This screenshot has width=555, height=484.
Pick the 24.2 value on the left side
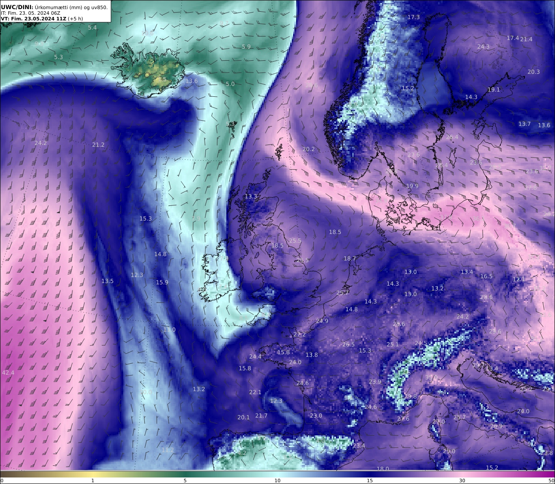41,143
